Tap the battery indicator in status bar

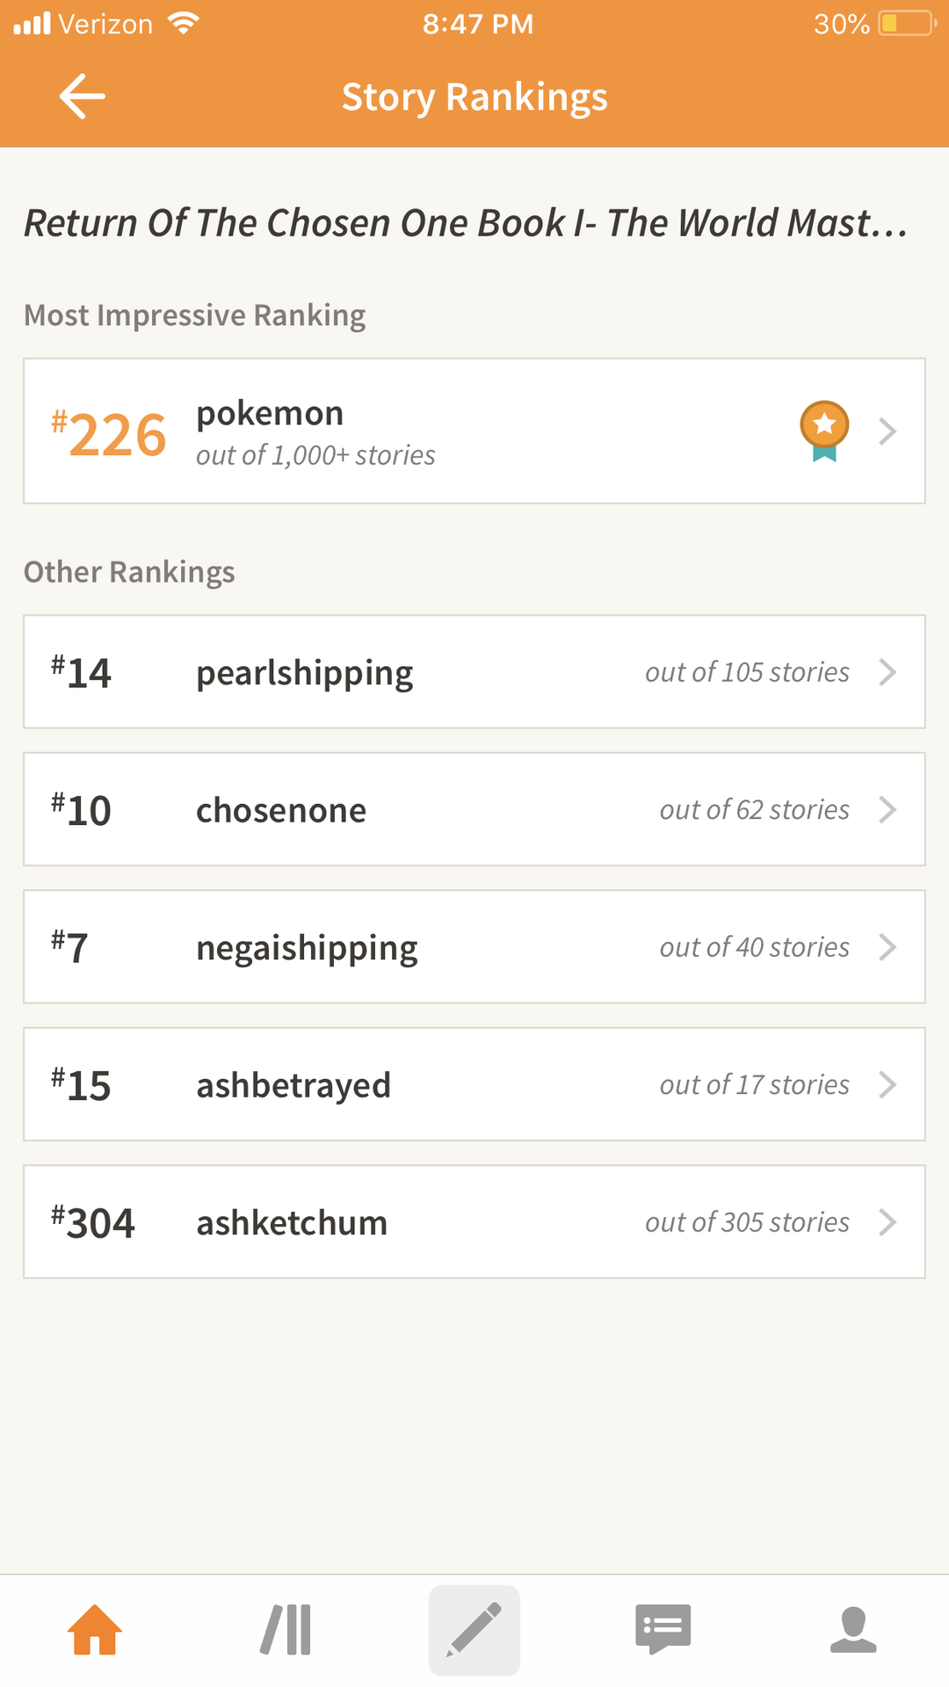click(x=908, y=23)
